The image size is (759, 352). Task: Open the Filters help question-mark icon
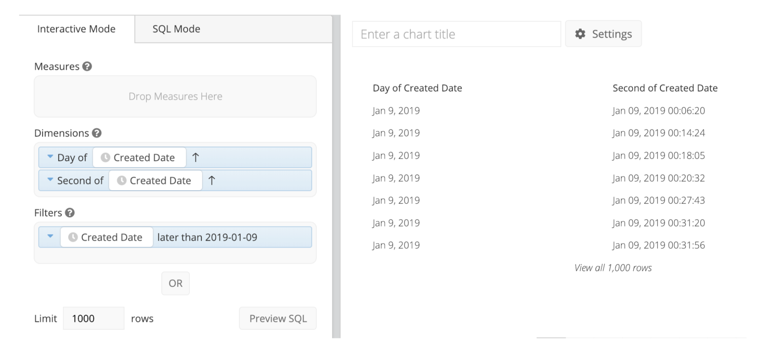tap(70, 213)
